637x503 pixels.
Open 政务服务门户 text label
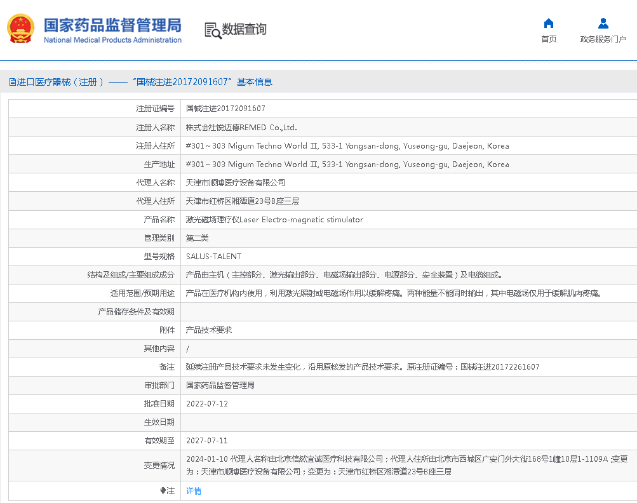click(603, 39)
